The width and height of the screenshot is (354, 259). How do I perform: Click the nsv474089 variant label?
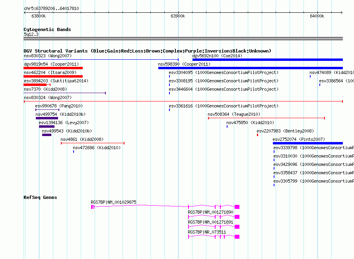coord(332,72)
